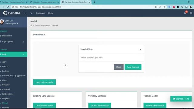Click John Doe avatar picture
194x109 pixels.
(x=2, y=22)
